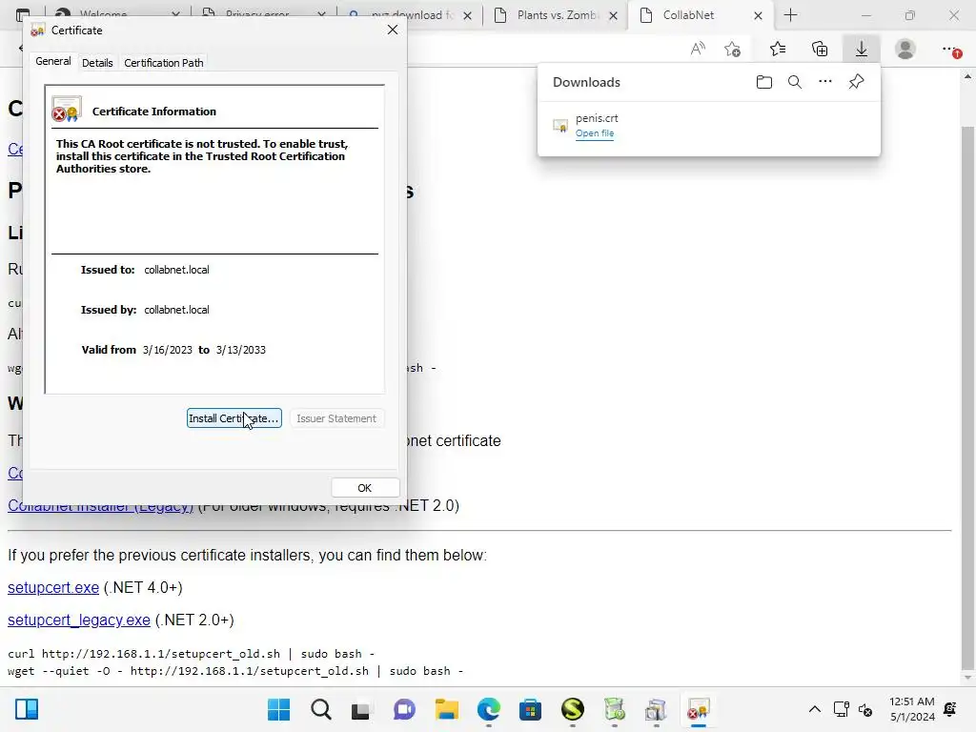Add this page to favorites
Image resolution: width=976 pixels, height=732 pixels.
click(x=733, y=49)
